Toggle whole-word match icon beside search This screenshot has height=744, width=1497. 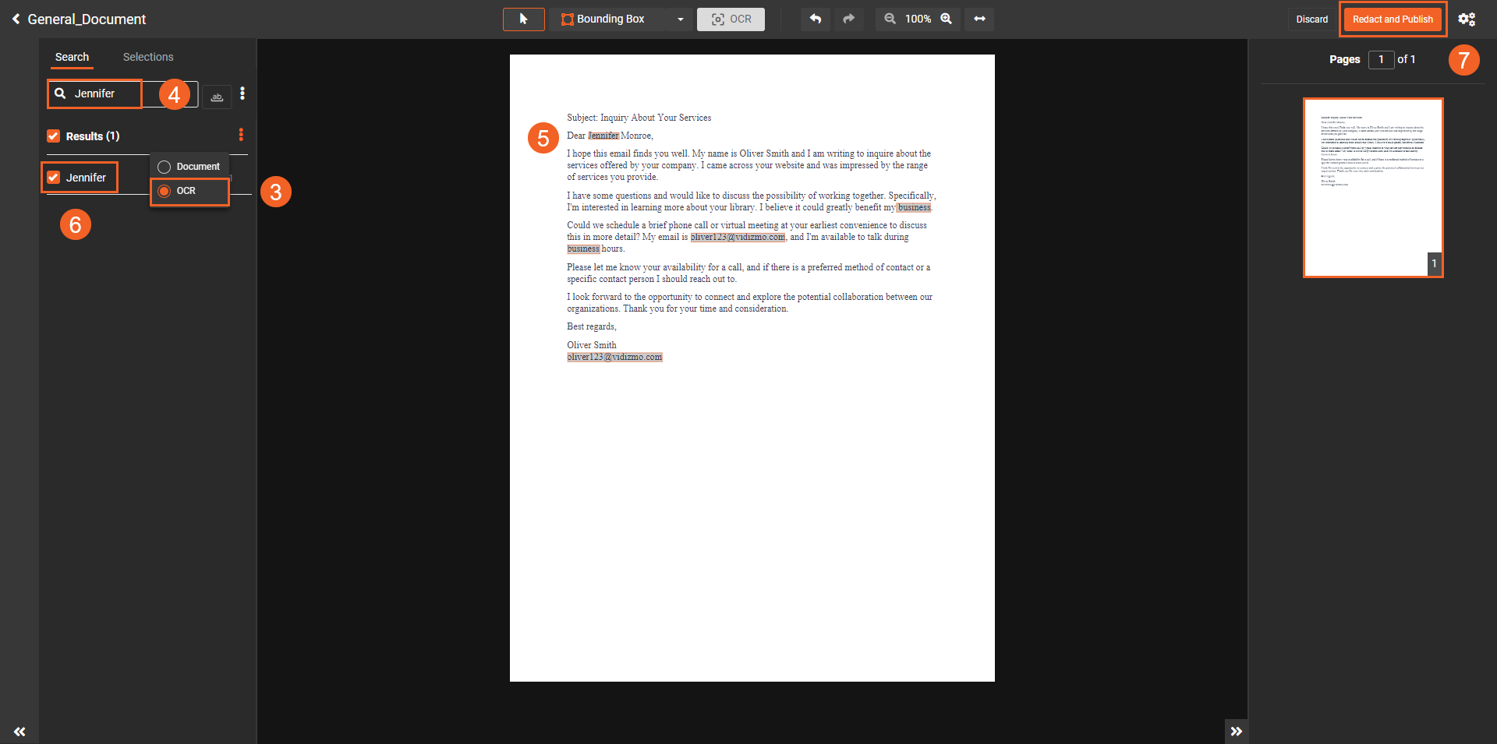click(217, 97)
